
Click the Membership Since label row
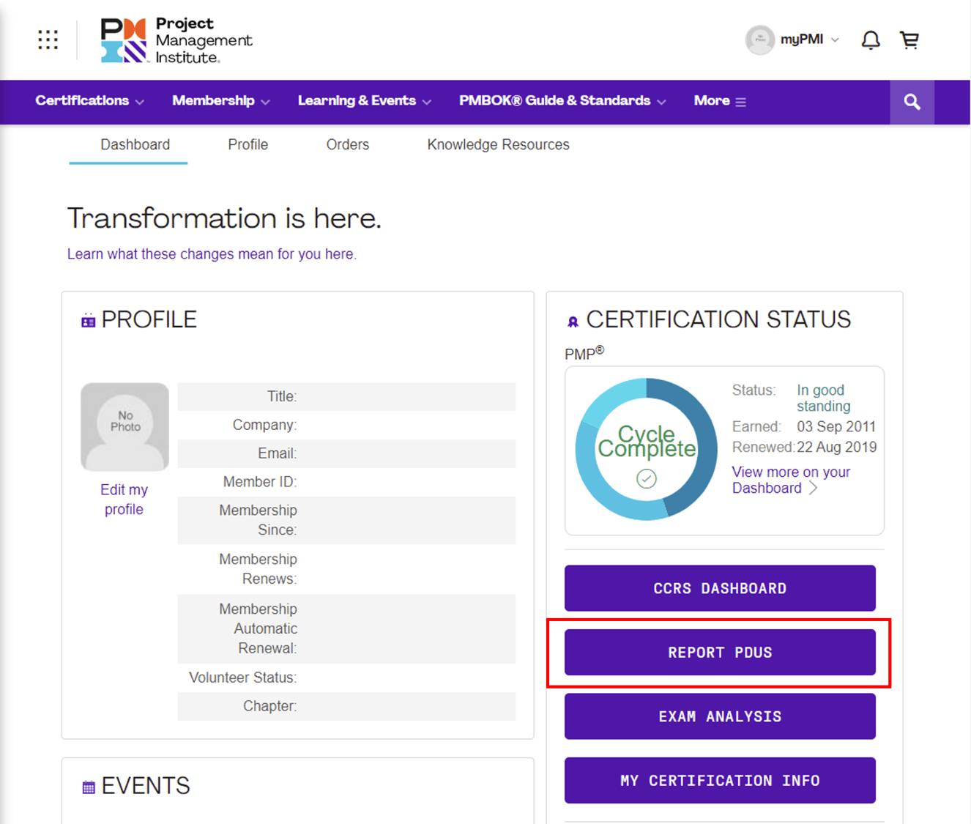point(346,520)
